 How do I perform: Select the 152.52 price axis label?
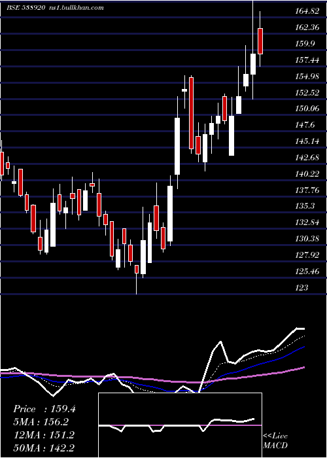[x=306, y=93]
